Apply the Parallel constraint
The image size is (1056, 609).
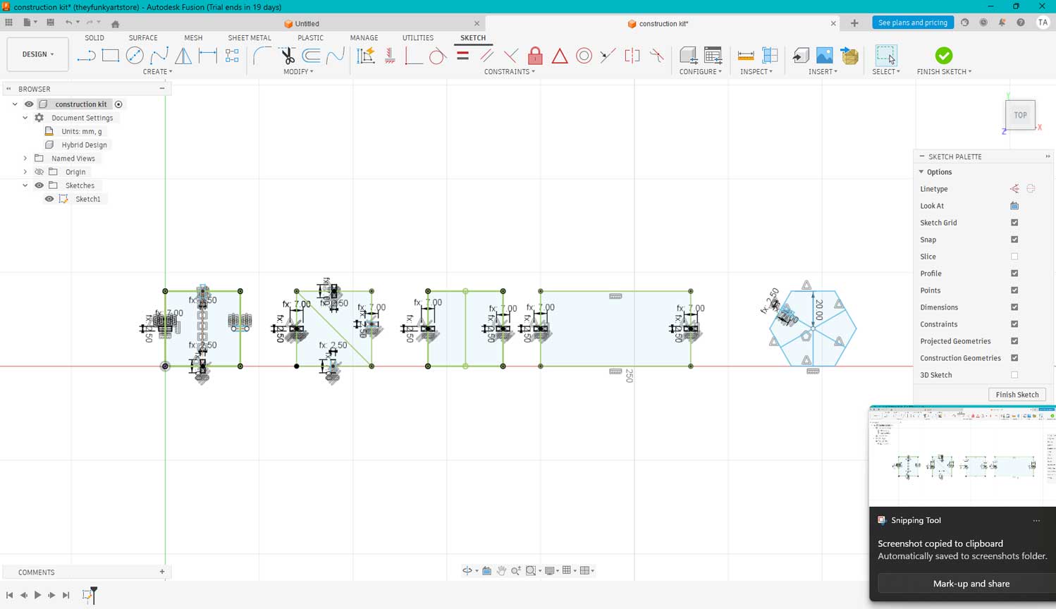click(x=487, y=56)
